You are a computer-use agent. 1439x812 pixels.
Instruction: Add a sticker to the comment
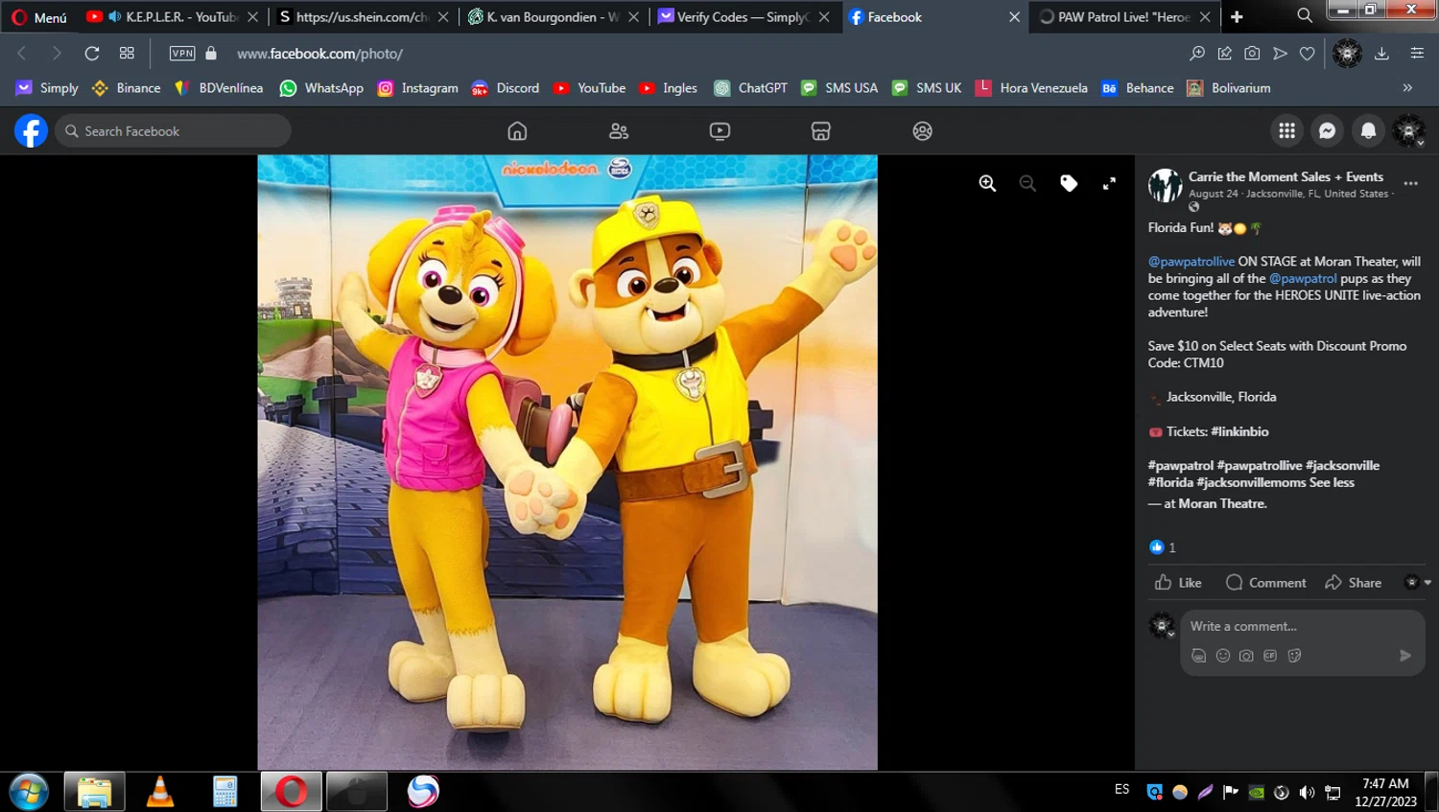tap(1294, 656)
